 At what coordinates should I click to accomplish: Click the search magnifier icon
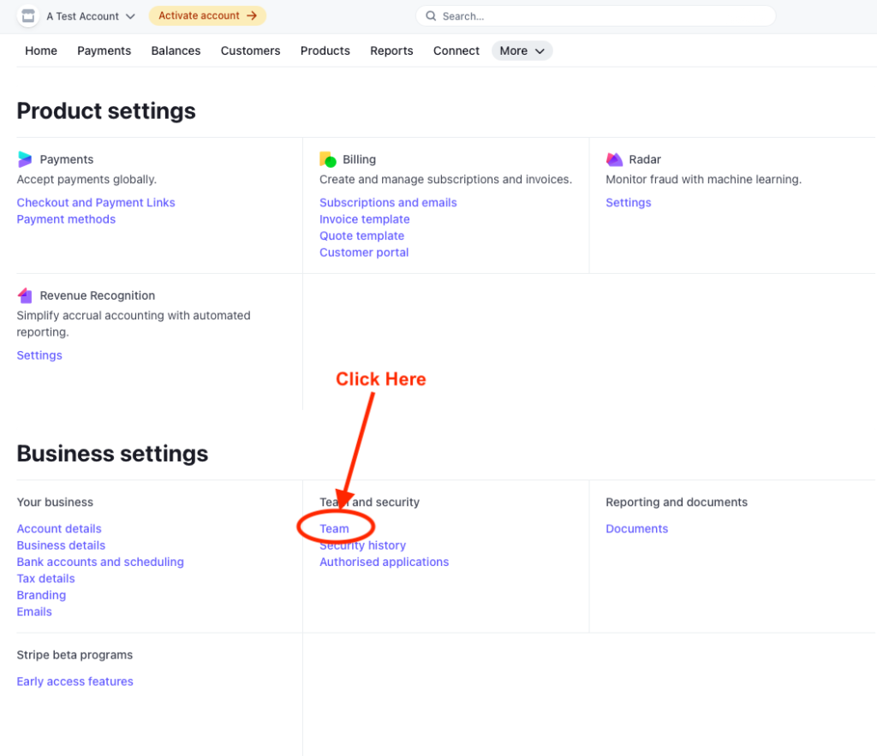[430, 16]
